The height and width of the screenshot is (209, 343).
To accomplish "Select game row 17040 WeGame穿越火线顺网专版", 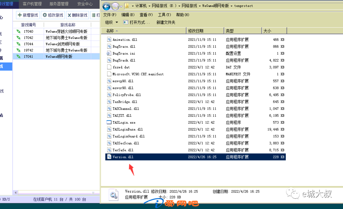I will 57,31.
